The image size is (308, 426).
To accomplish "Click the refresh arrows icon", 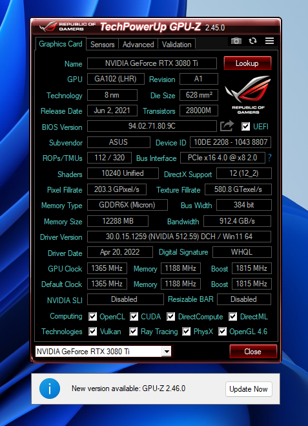I will click(x=252, y=41).
